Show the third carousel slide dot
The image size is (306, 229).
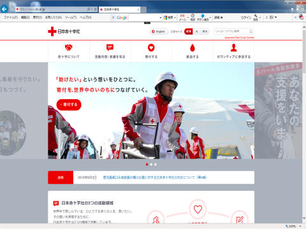[x=156, y=164]
